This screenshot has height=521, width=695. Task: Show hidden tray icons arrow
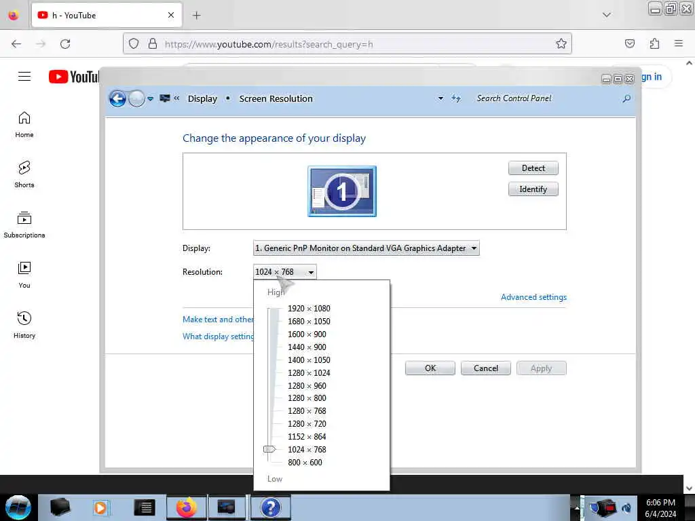point(577,507)
